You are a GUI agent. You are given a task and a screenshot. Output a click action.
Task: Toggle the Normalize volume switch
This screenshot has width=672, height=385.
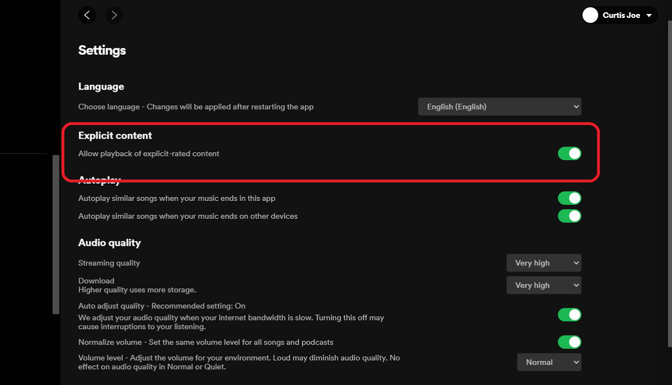pos(570,342)
